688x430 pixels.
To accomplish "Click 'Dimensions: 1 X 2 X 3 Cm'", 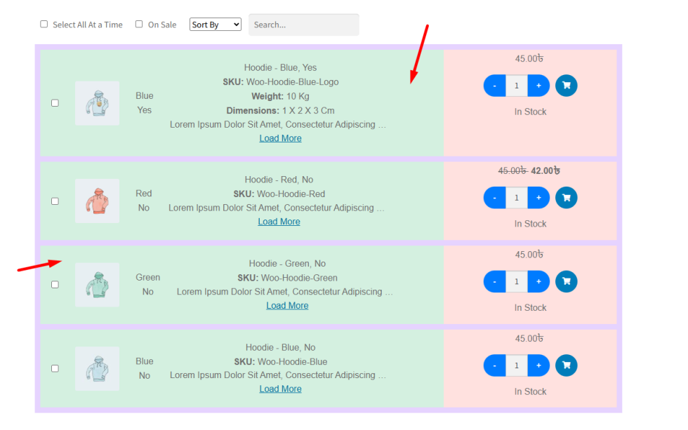I will [280, 110].
